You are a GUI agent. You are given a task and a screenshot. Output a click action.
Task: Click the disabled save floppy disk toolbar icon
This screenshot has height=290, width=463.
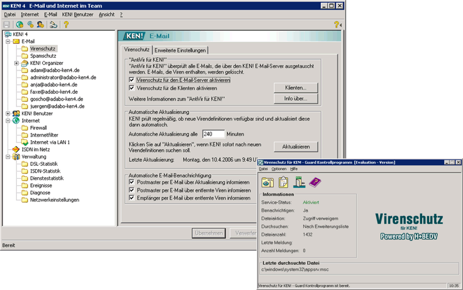click(x=7, y=25)
